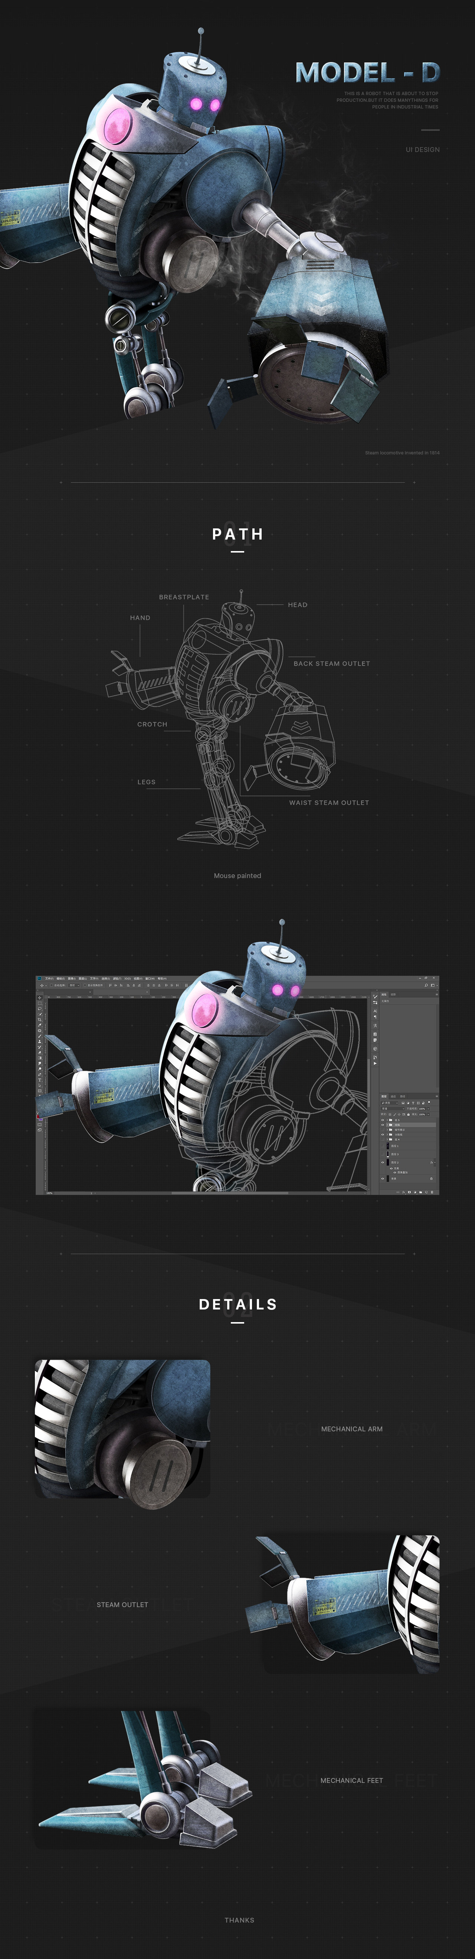Click the BACK STEAM OUTLET label
Viewport: 475px width, 1959px height.
pos(332,664)
